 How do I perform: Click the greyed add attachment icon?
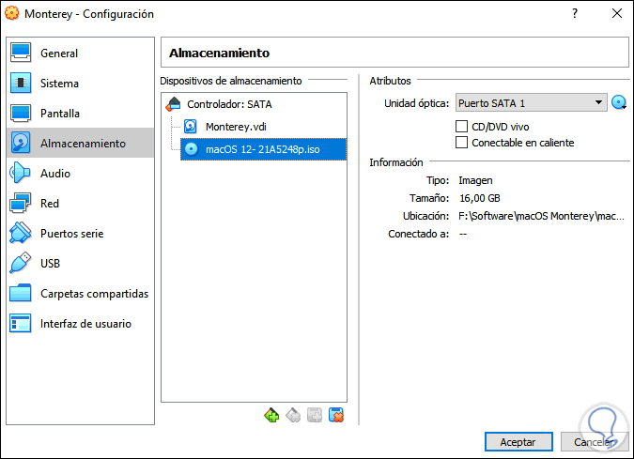(x=315, y=415)
